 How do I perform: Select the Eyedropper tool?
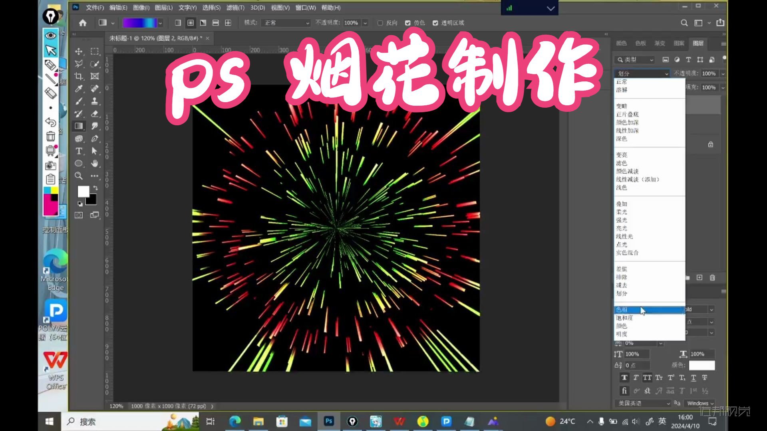79,89
